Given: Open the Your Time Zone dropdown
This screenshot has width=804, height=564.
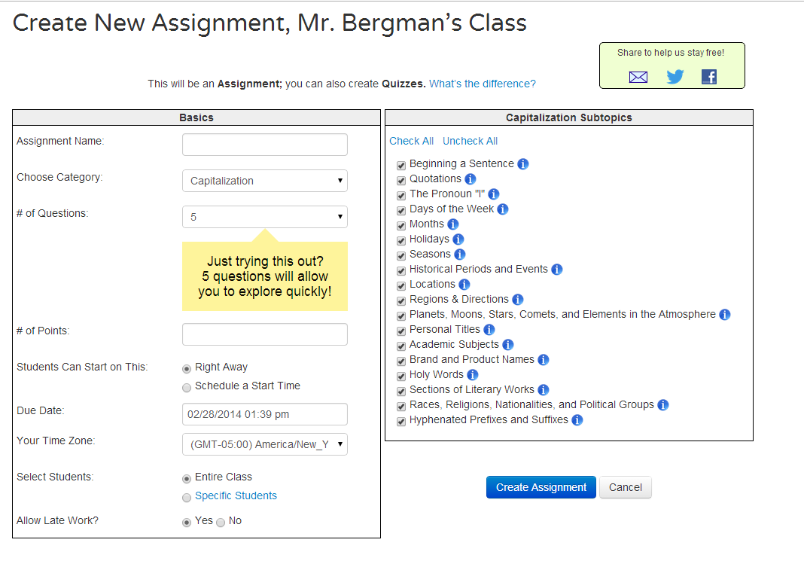Looking at the screenshot, I should point(264,444).
